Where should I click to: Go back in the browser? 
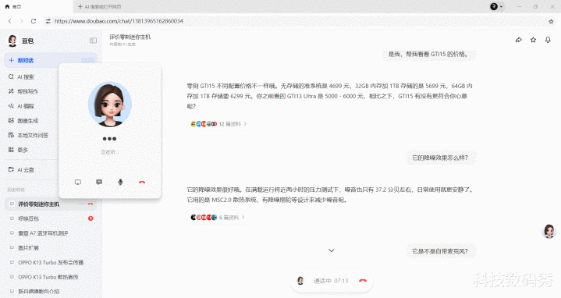(10, 21)
